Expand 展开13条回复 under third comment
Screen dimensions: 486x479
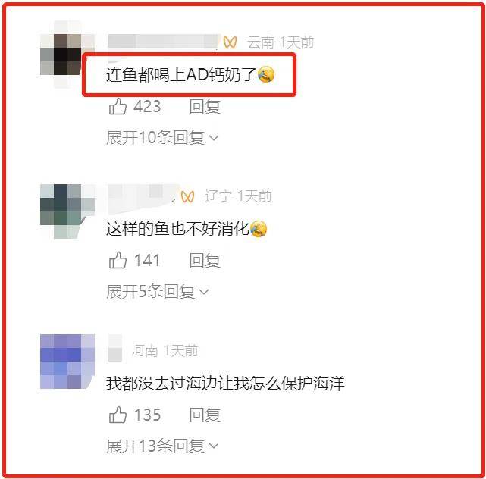point(162,446)
